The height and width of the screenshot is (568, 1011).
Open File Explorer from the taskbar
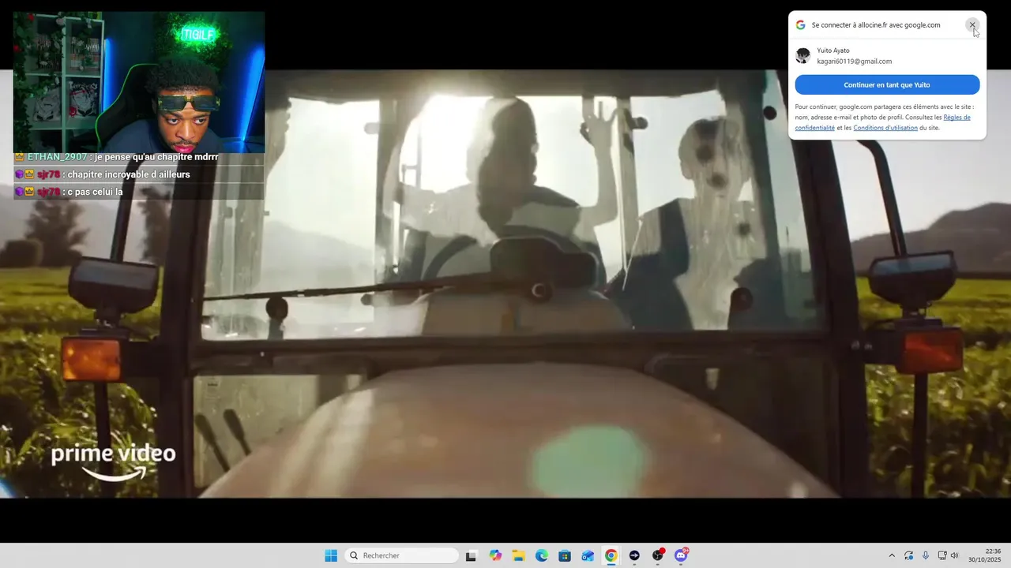coord(518,555)
